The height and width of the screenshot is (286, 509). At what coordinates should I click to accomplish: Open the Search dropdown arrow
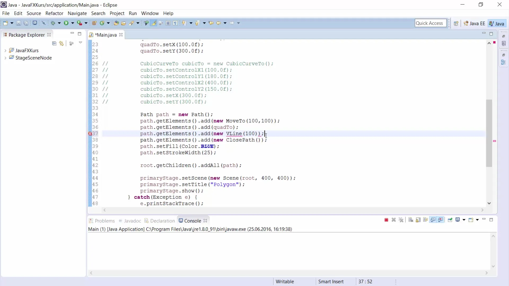tap(138, 23)
